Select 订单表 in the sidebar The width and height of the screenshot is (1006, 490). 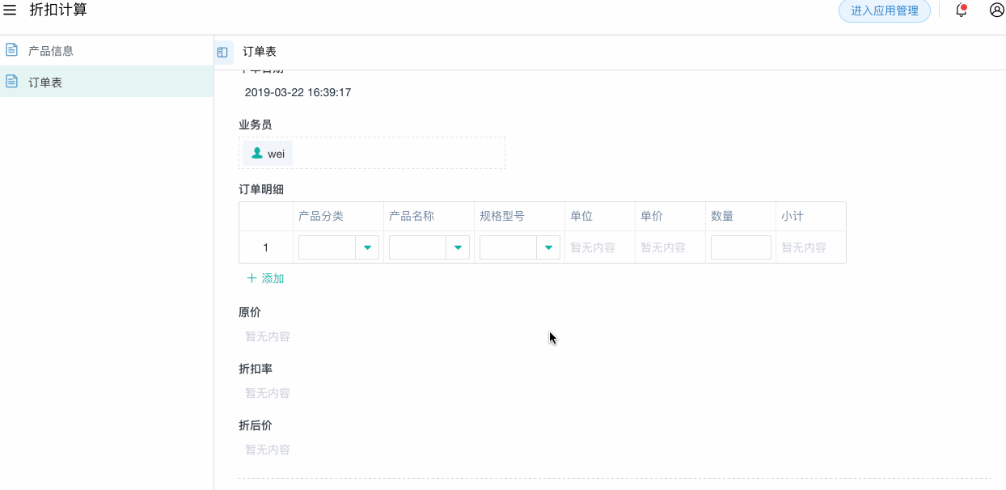(x=45, y=82)
